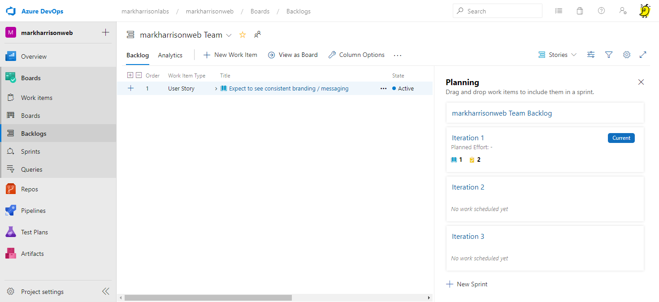Open view options sliders icon
The width and height of the screenshot is (659, 302).
click(591, 55)
